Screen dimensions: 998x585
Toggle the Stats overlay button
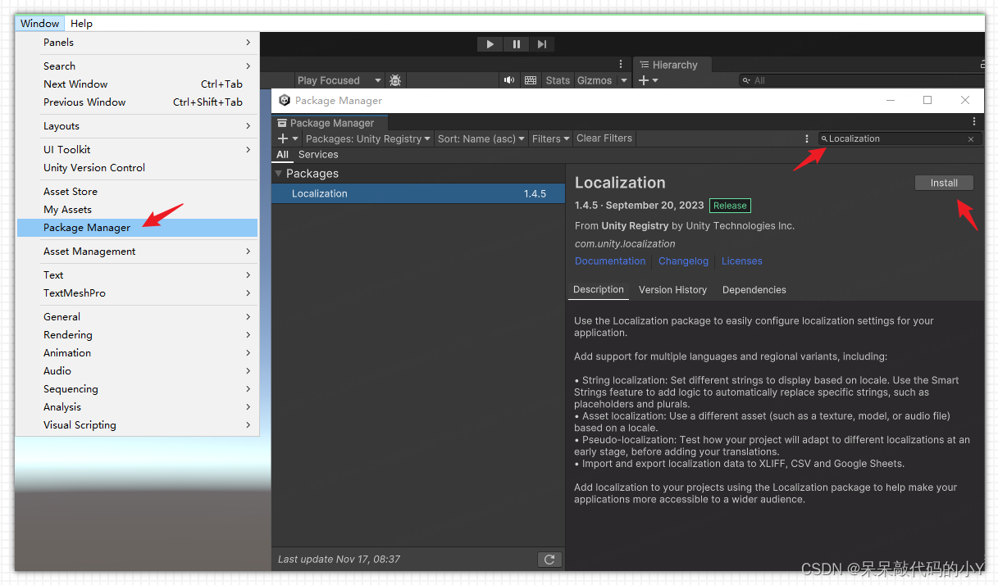click(558, 80)
